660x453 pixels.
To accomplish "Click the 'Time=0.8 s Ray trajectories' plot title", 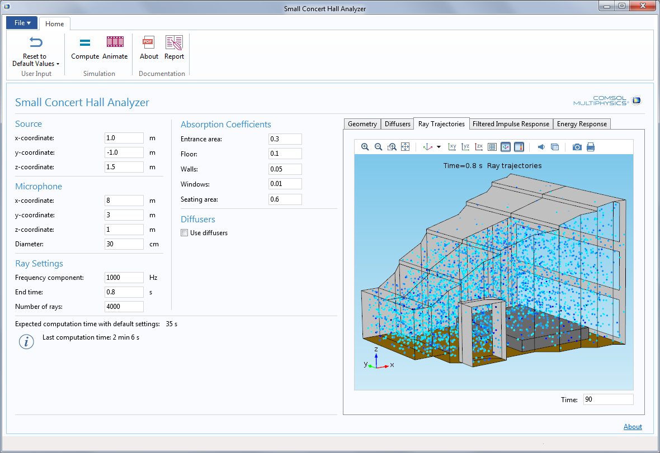I will tap(492, 165).
